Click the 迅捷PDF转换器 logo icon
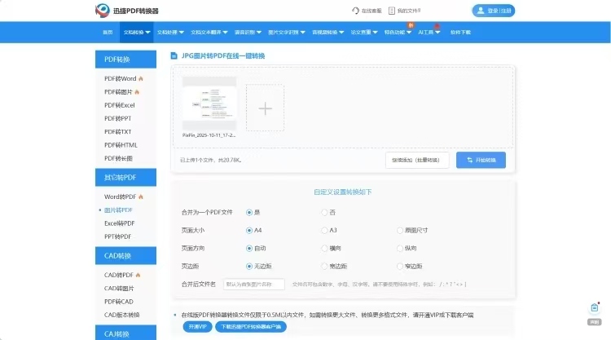Screen dimensions: 611x340 pyautogui.click(x=102, y=11)
